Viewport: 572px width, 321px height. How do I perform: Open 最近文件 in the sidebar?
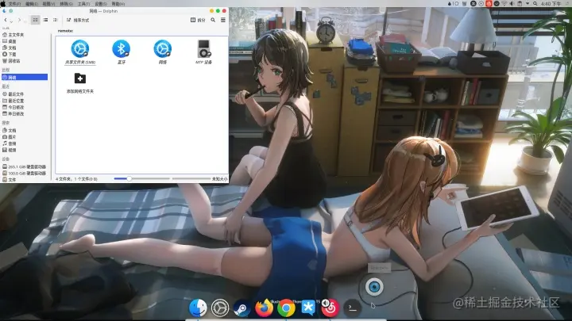pyautogui.click(x=14, y=94)
